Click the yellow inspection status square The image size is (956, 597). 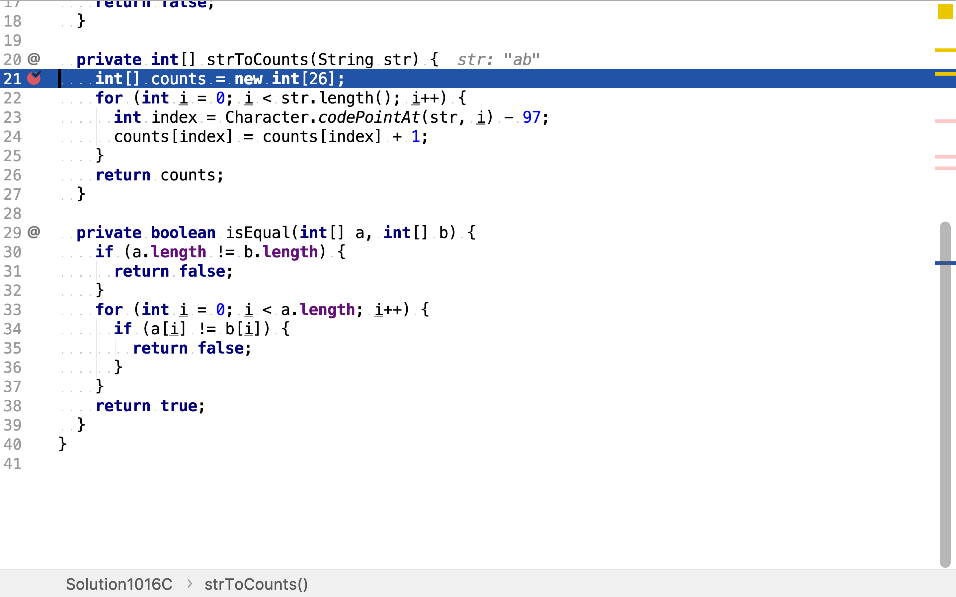point(945,12)
